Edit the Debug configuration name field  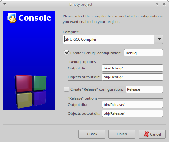pyautogui.click(x=143, y=53)
